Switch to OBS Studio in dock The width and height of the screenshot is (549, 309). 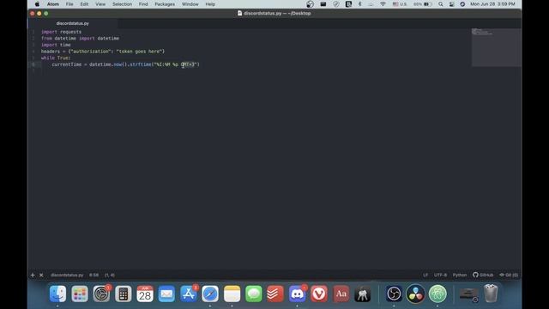click(394, 294)
